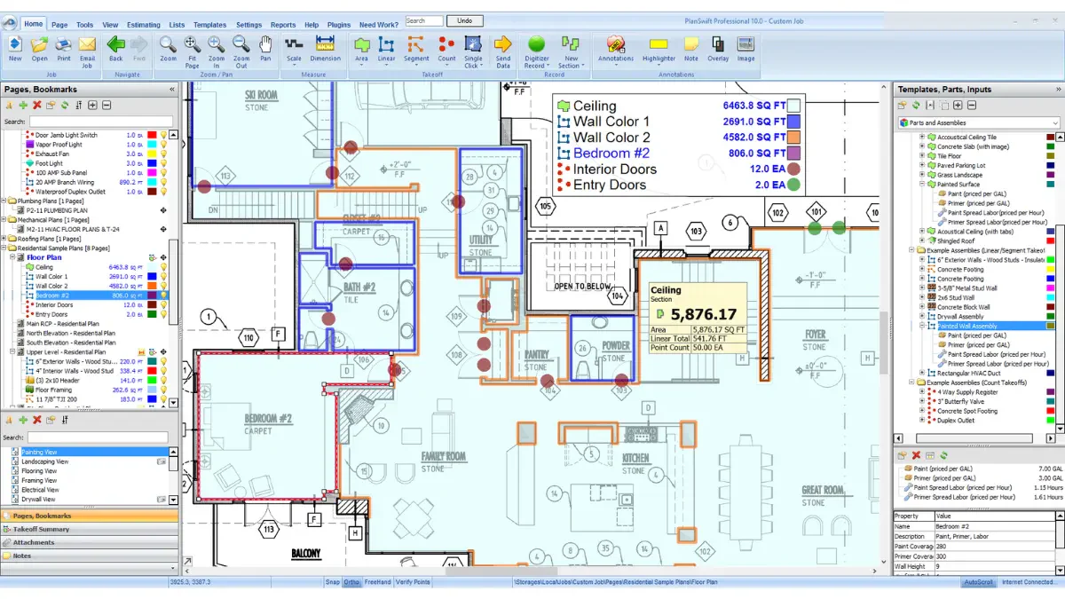
Task: Open Parts and Assemblies combo box
Action: (x=979, y=122)
